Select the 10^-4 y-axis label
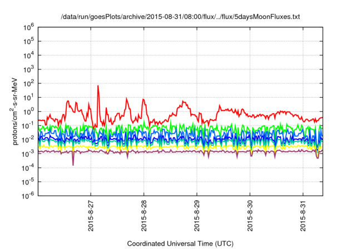Screen dimensions: 356x249 (28, 168)
